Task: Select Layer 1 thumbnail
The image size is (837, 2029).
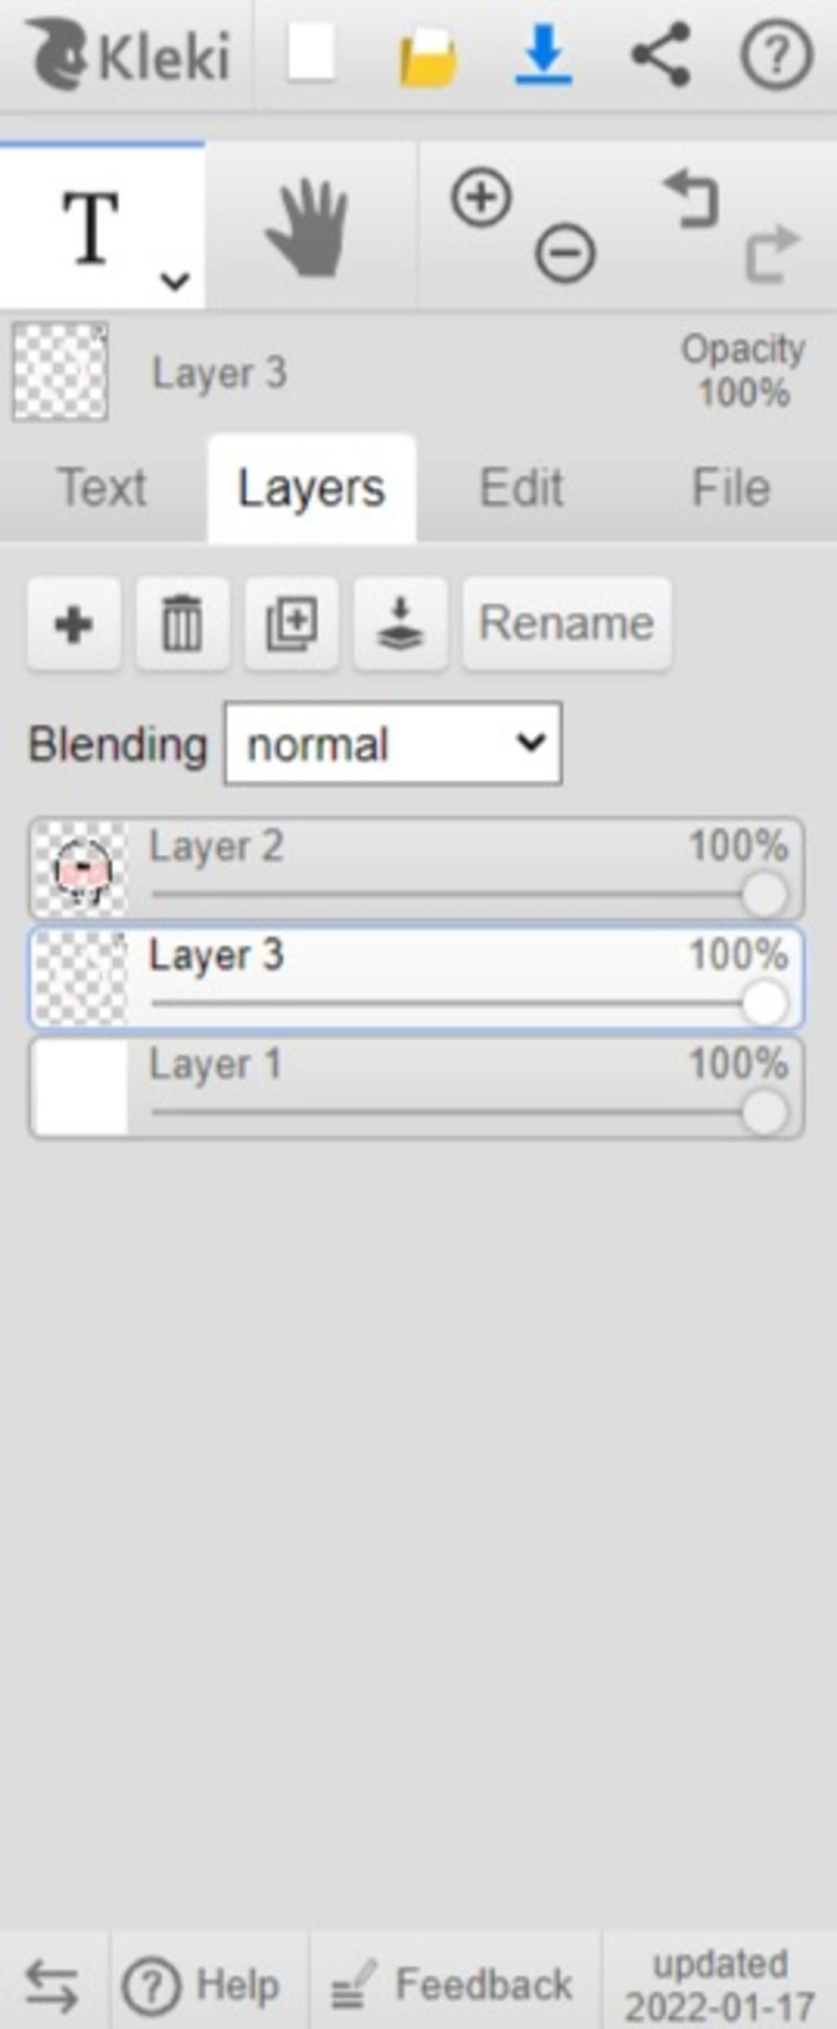Action: [x=80, y=1088]
